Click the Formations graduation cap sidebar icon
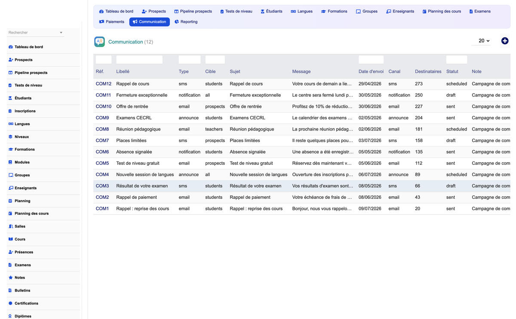This screenshot has width=516, height=319. [11, 149]
